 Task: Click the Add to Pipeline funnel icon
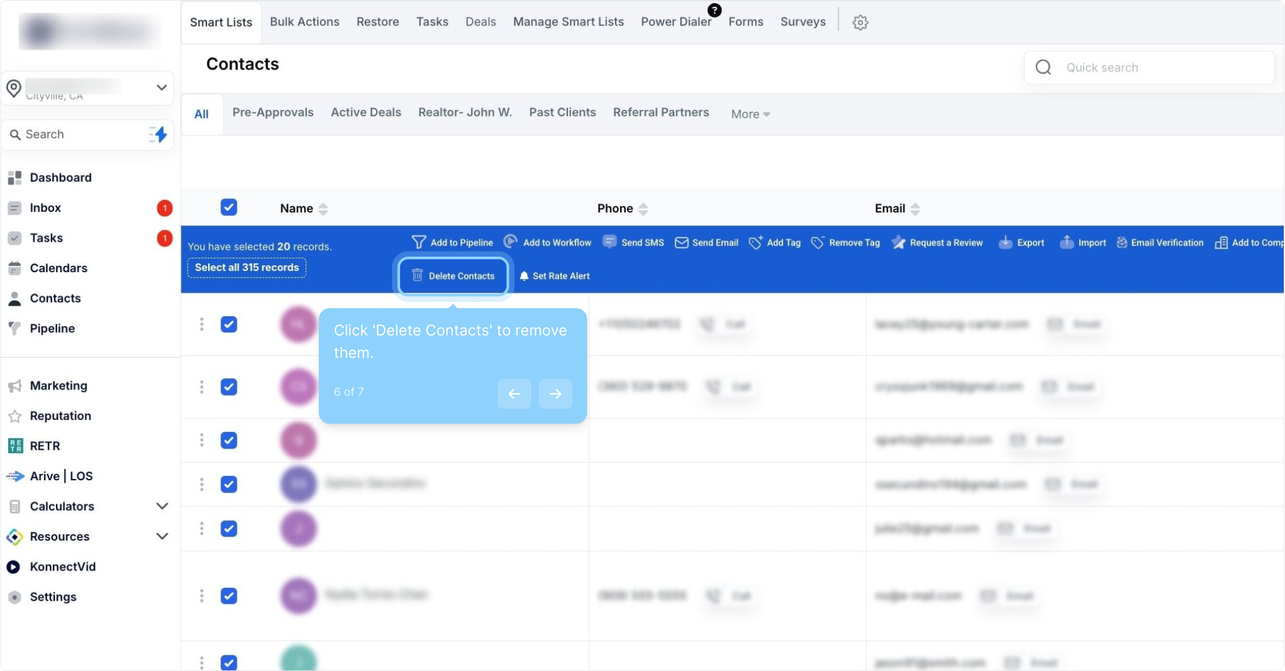419,242
